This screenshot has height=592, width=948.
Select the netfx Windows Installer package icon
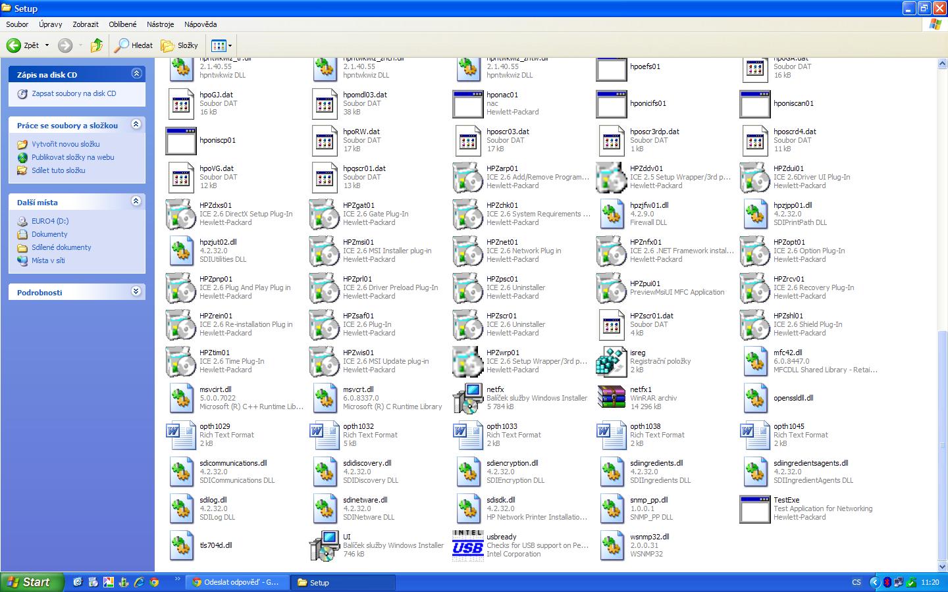click(468, 399)
